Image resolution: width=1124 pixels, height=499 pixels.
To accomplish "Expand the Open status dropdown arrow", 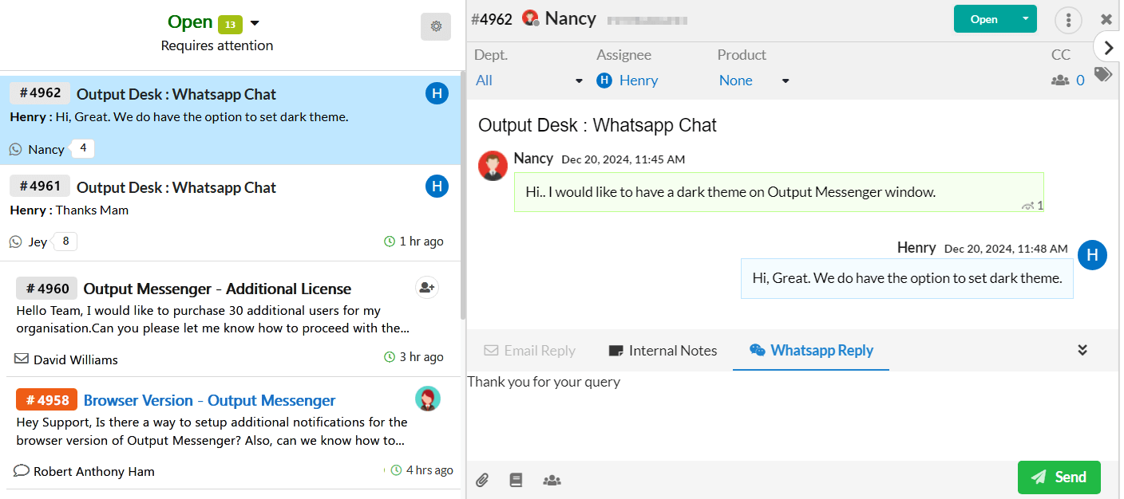I will (x=1026, y=19).
